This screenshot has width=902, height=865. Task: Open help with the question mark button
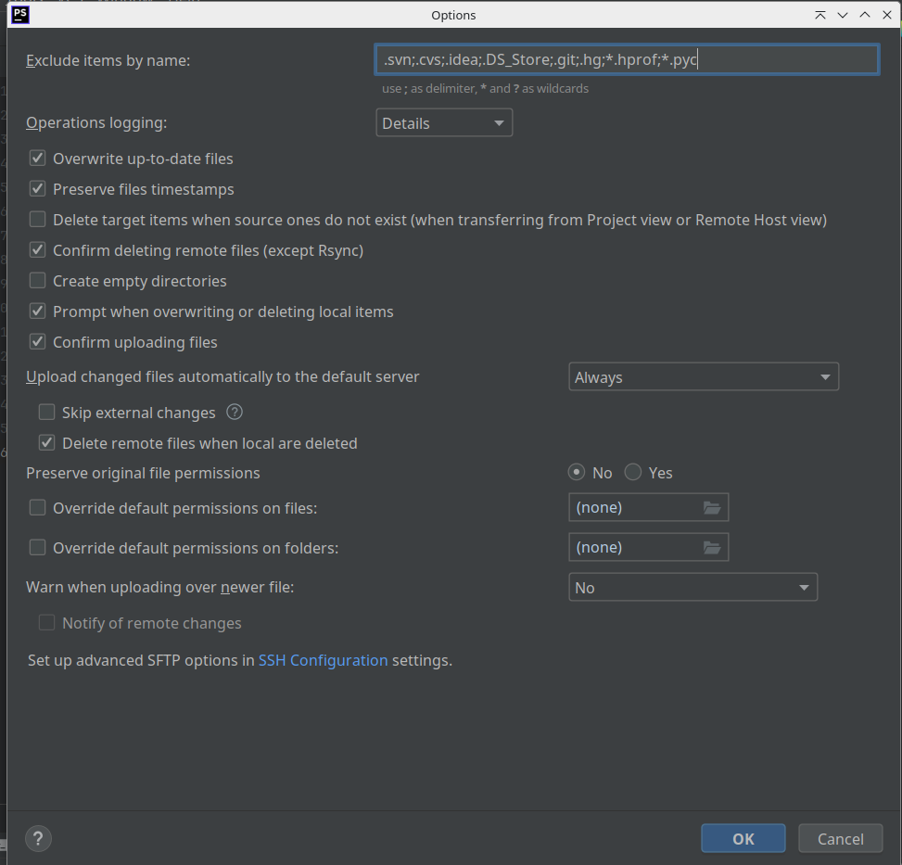(38, 839)
